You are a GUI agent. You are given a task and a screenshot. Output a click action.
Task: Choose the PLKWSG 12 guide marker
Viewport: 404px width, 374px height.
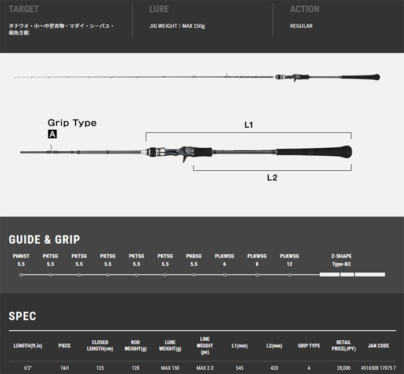pos(289,274)
